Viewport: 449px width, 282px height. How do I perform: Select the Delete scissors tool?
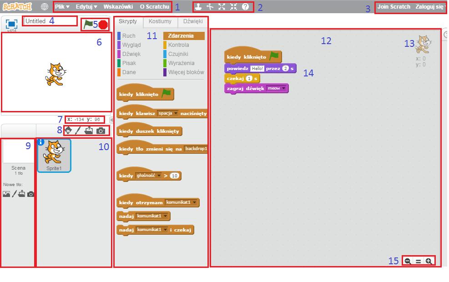click(x=210, y=7)
